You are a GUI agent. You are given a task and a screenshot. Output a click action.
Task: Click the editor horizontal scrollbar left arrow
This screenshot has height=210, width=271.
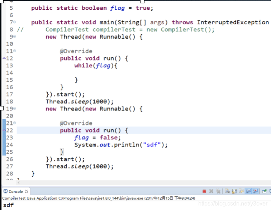click(x=19, y=182)
